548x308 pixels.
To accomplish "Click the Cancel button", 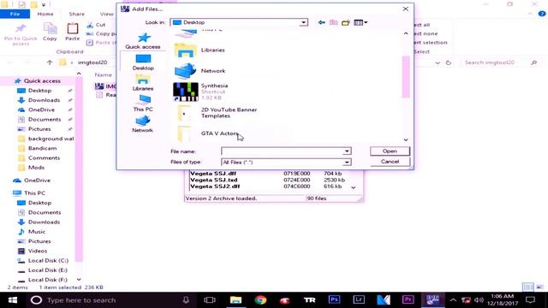I will pyautogui.click(x=390, y=162).
